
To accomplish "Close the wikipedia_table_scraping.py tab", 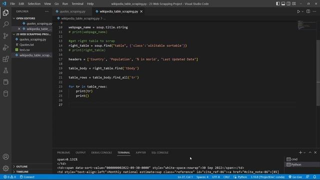I will 141,11.
